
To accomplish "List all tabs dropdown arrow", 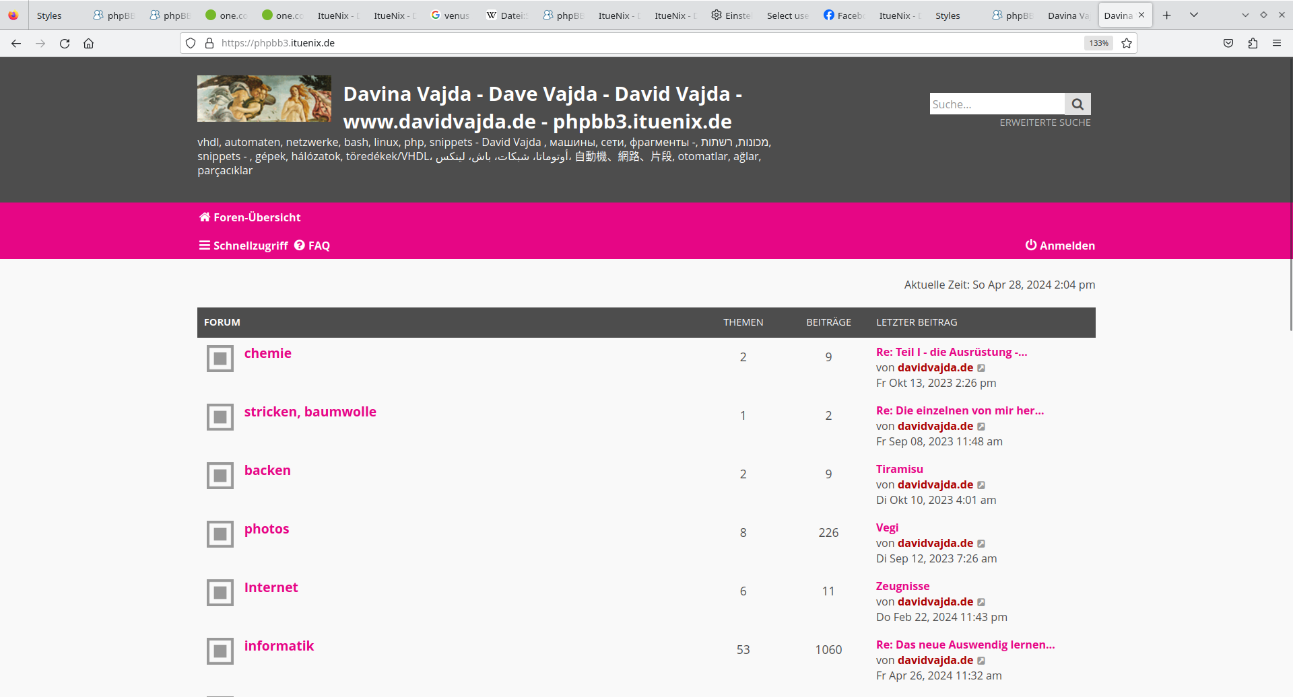I will pos(1194,15).
